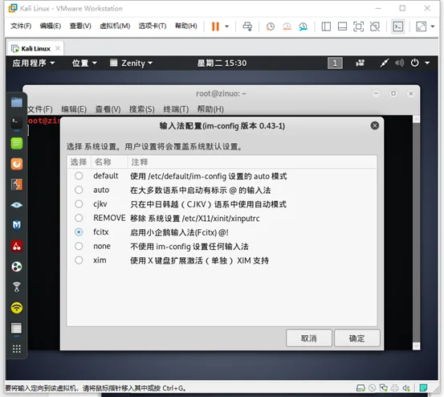Click the volume speaker icon in top bar
This screenshot has width=444, height=397.
pos(399,63)
